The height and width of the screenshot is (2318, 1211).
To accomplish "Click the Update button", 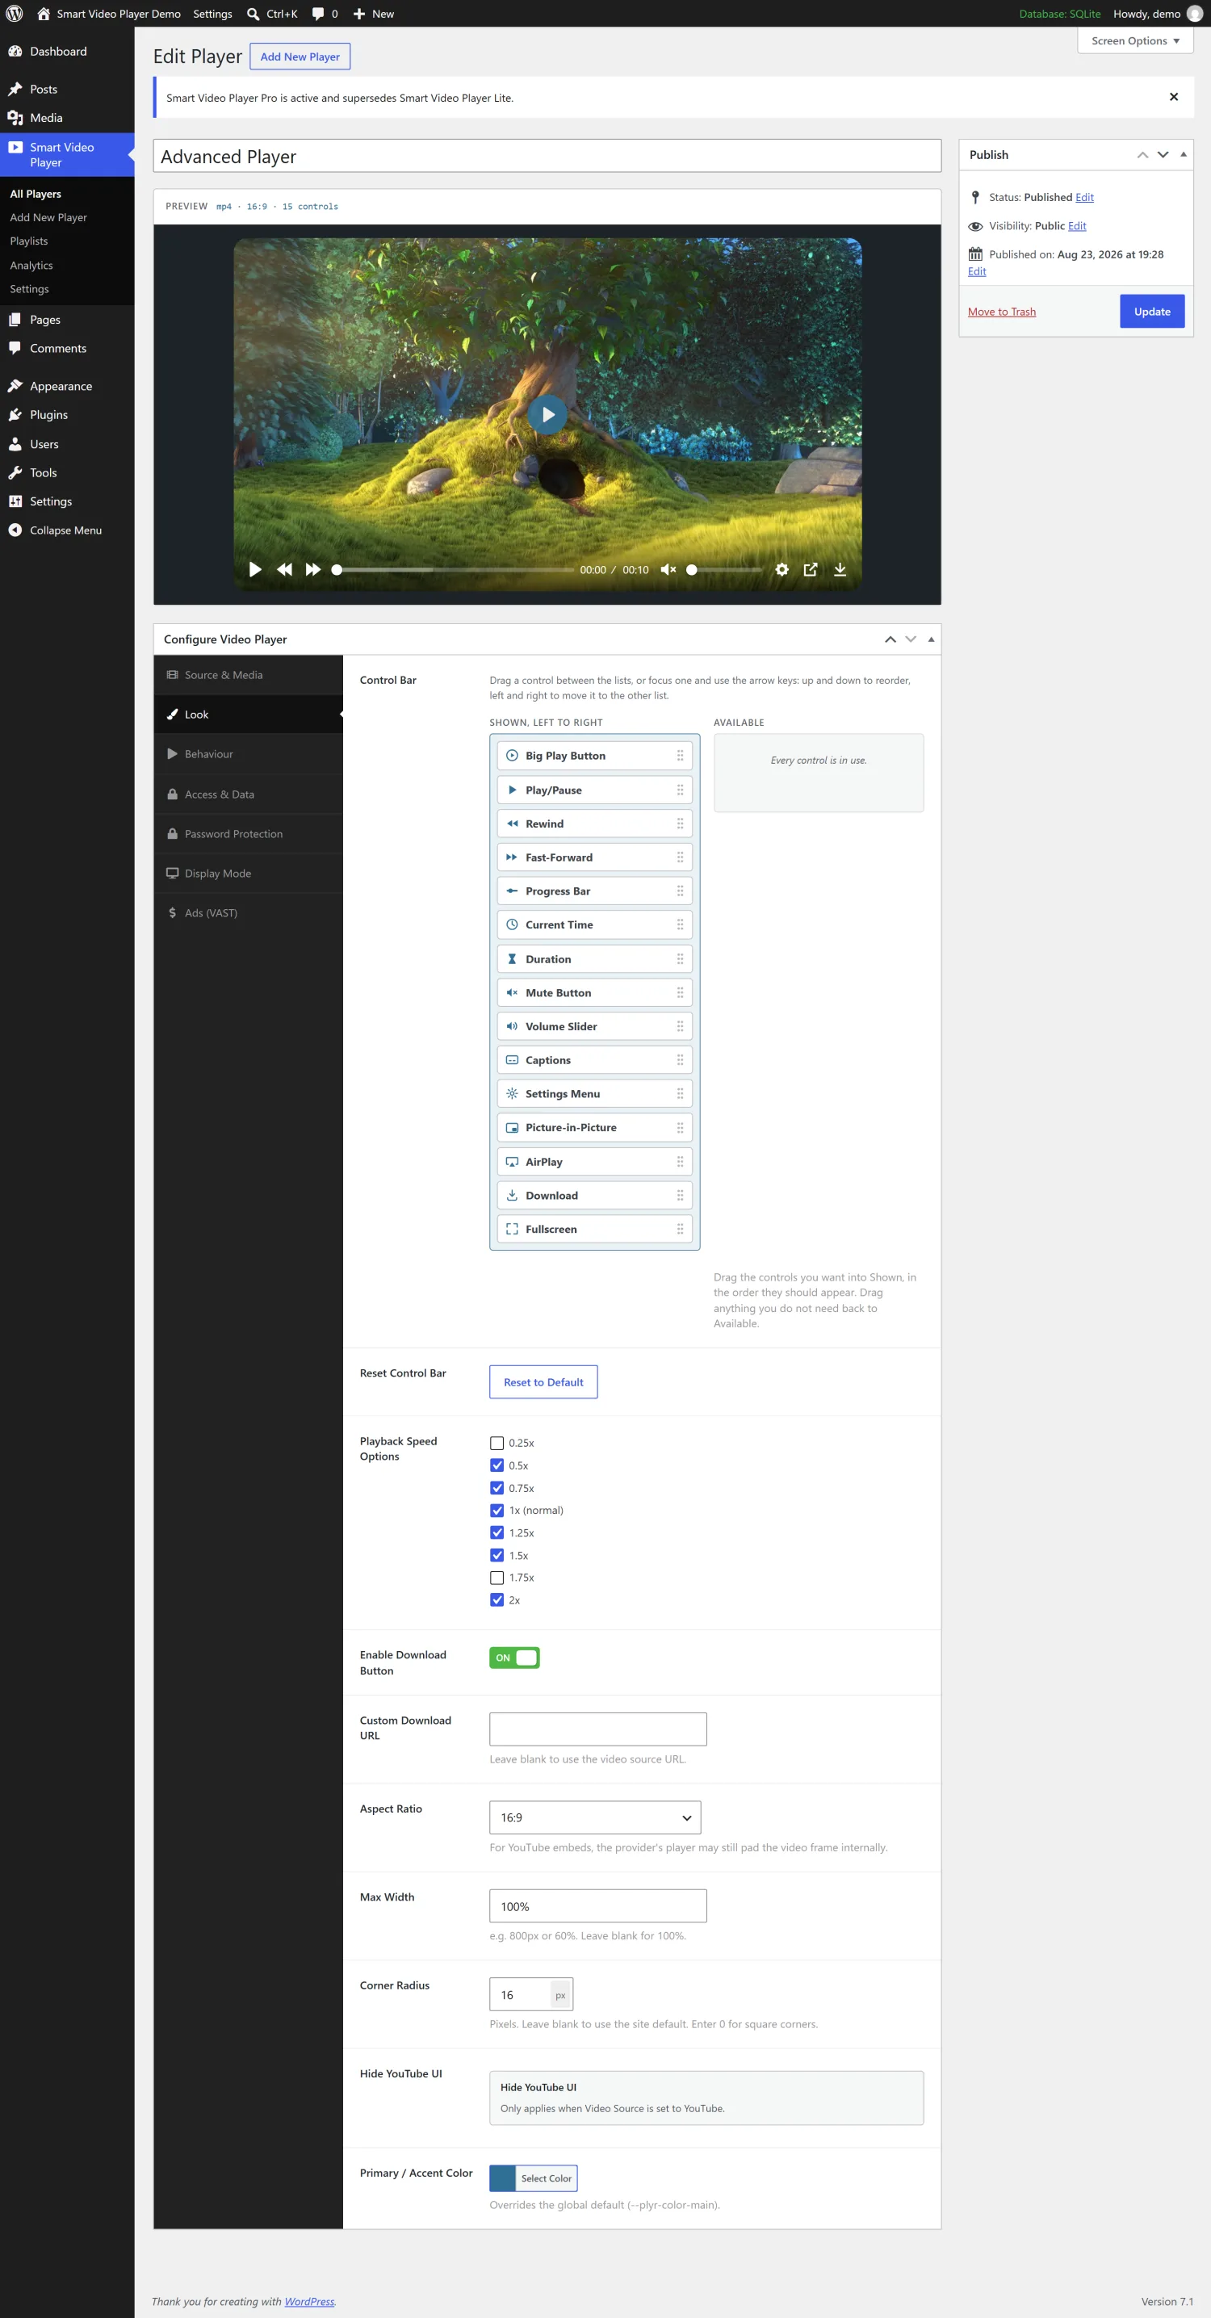I will pos(1153,312).
